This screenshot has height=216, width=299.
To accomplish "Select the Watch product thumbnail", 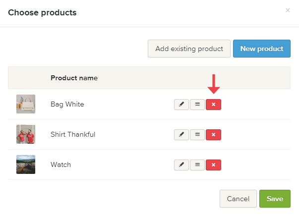I will [26, 164].
